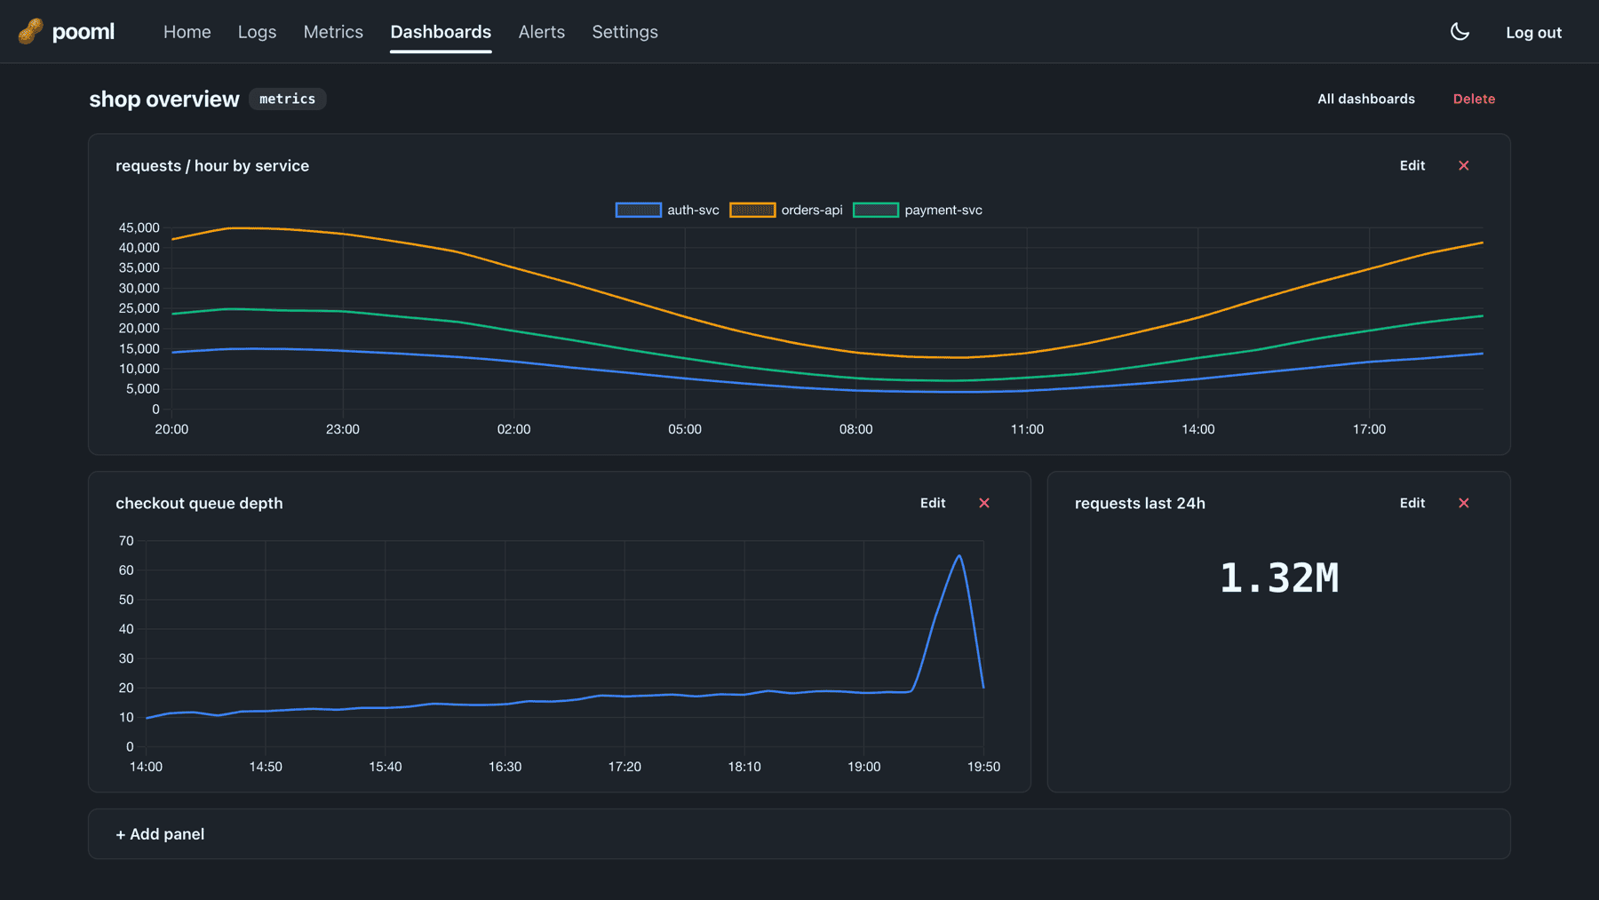Click the Log out link

pos(1533,33)
